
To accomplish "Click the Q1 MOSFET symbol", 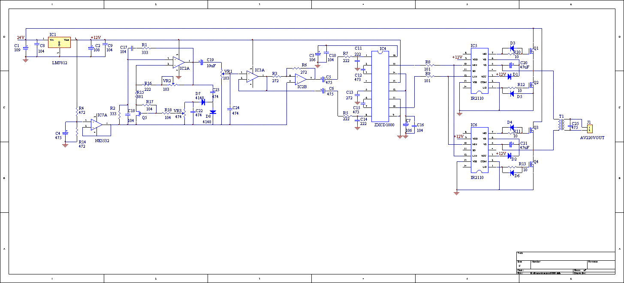I will tap(532, 51).
